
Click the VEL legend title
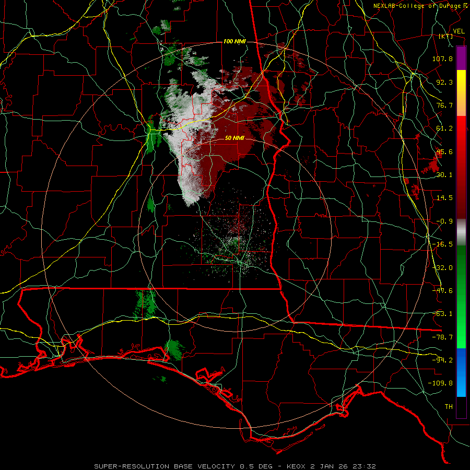[x=459, y=31]
